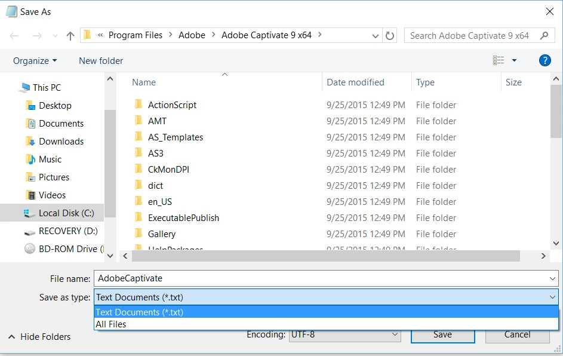The image size is (563, 356).
Task: Click the CkMonDPI folder icon
Action: coord(139,169)
